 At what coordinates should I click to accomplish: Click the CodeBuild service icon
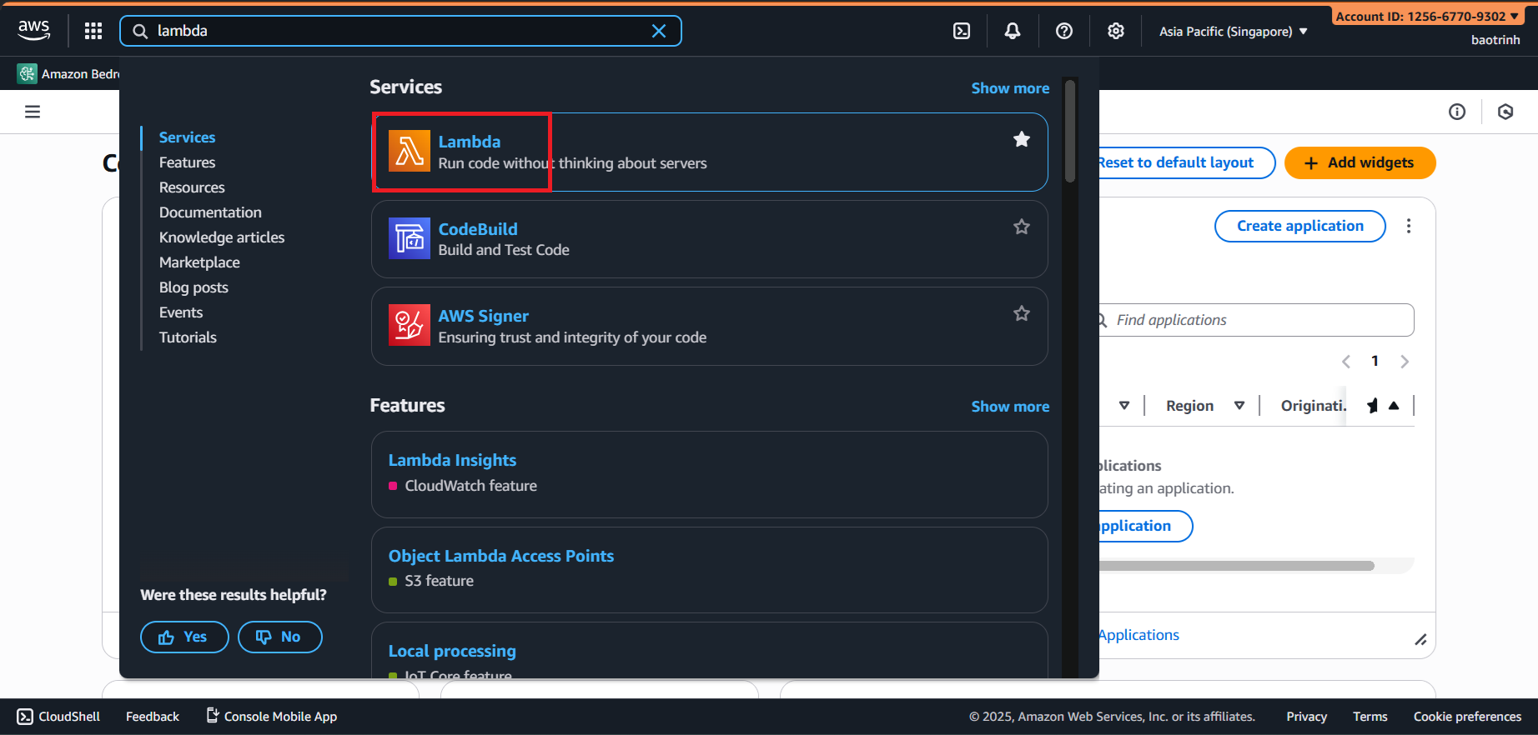click(409, 238)
